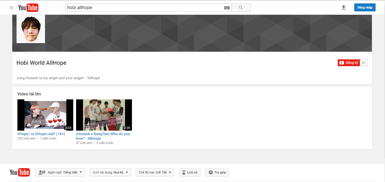Screen dimensions: 385x182
Task: Play the VHope video thumbnail
Action: coord(45,115)
